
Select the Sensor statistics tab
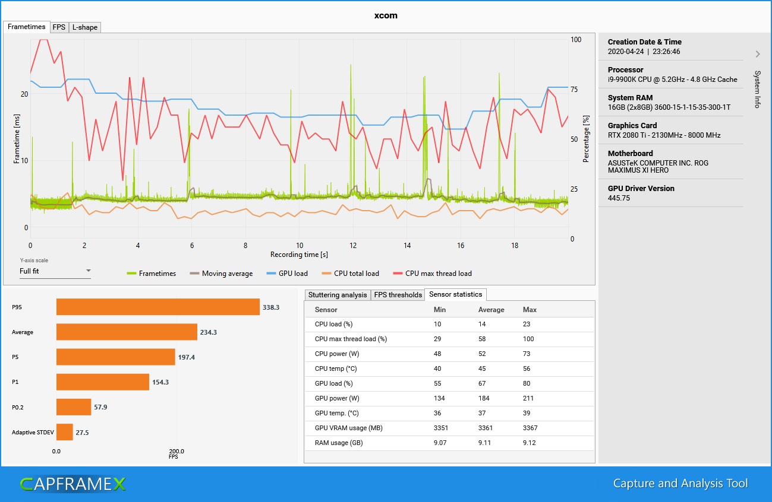(456, 294)
